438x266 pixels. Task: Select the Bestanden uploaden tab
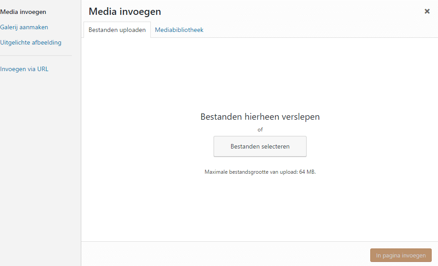117,30
